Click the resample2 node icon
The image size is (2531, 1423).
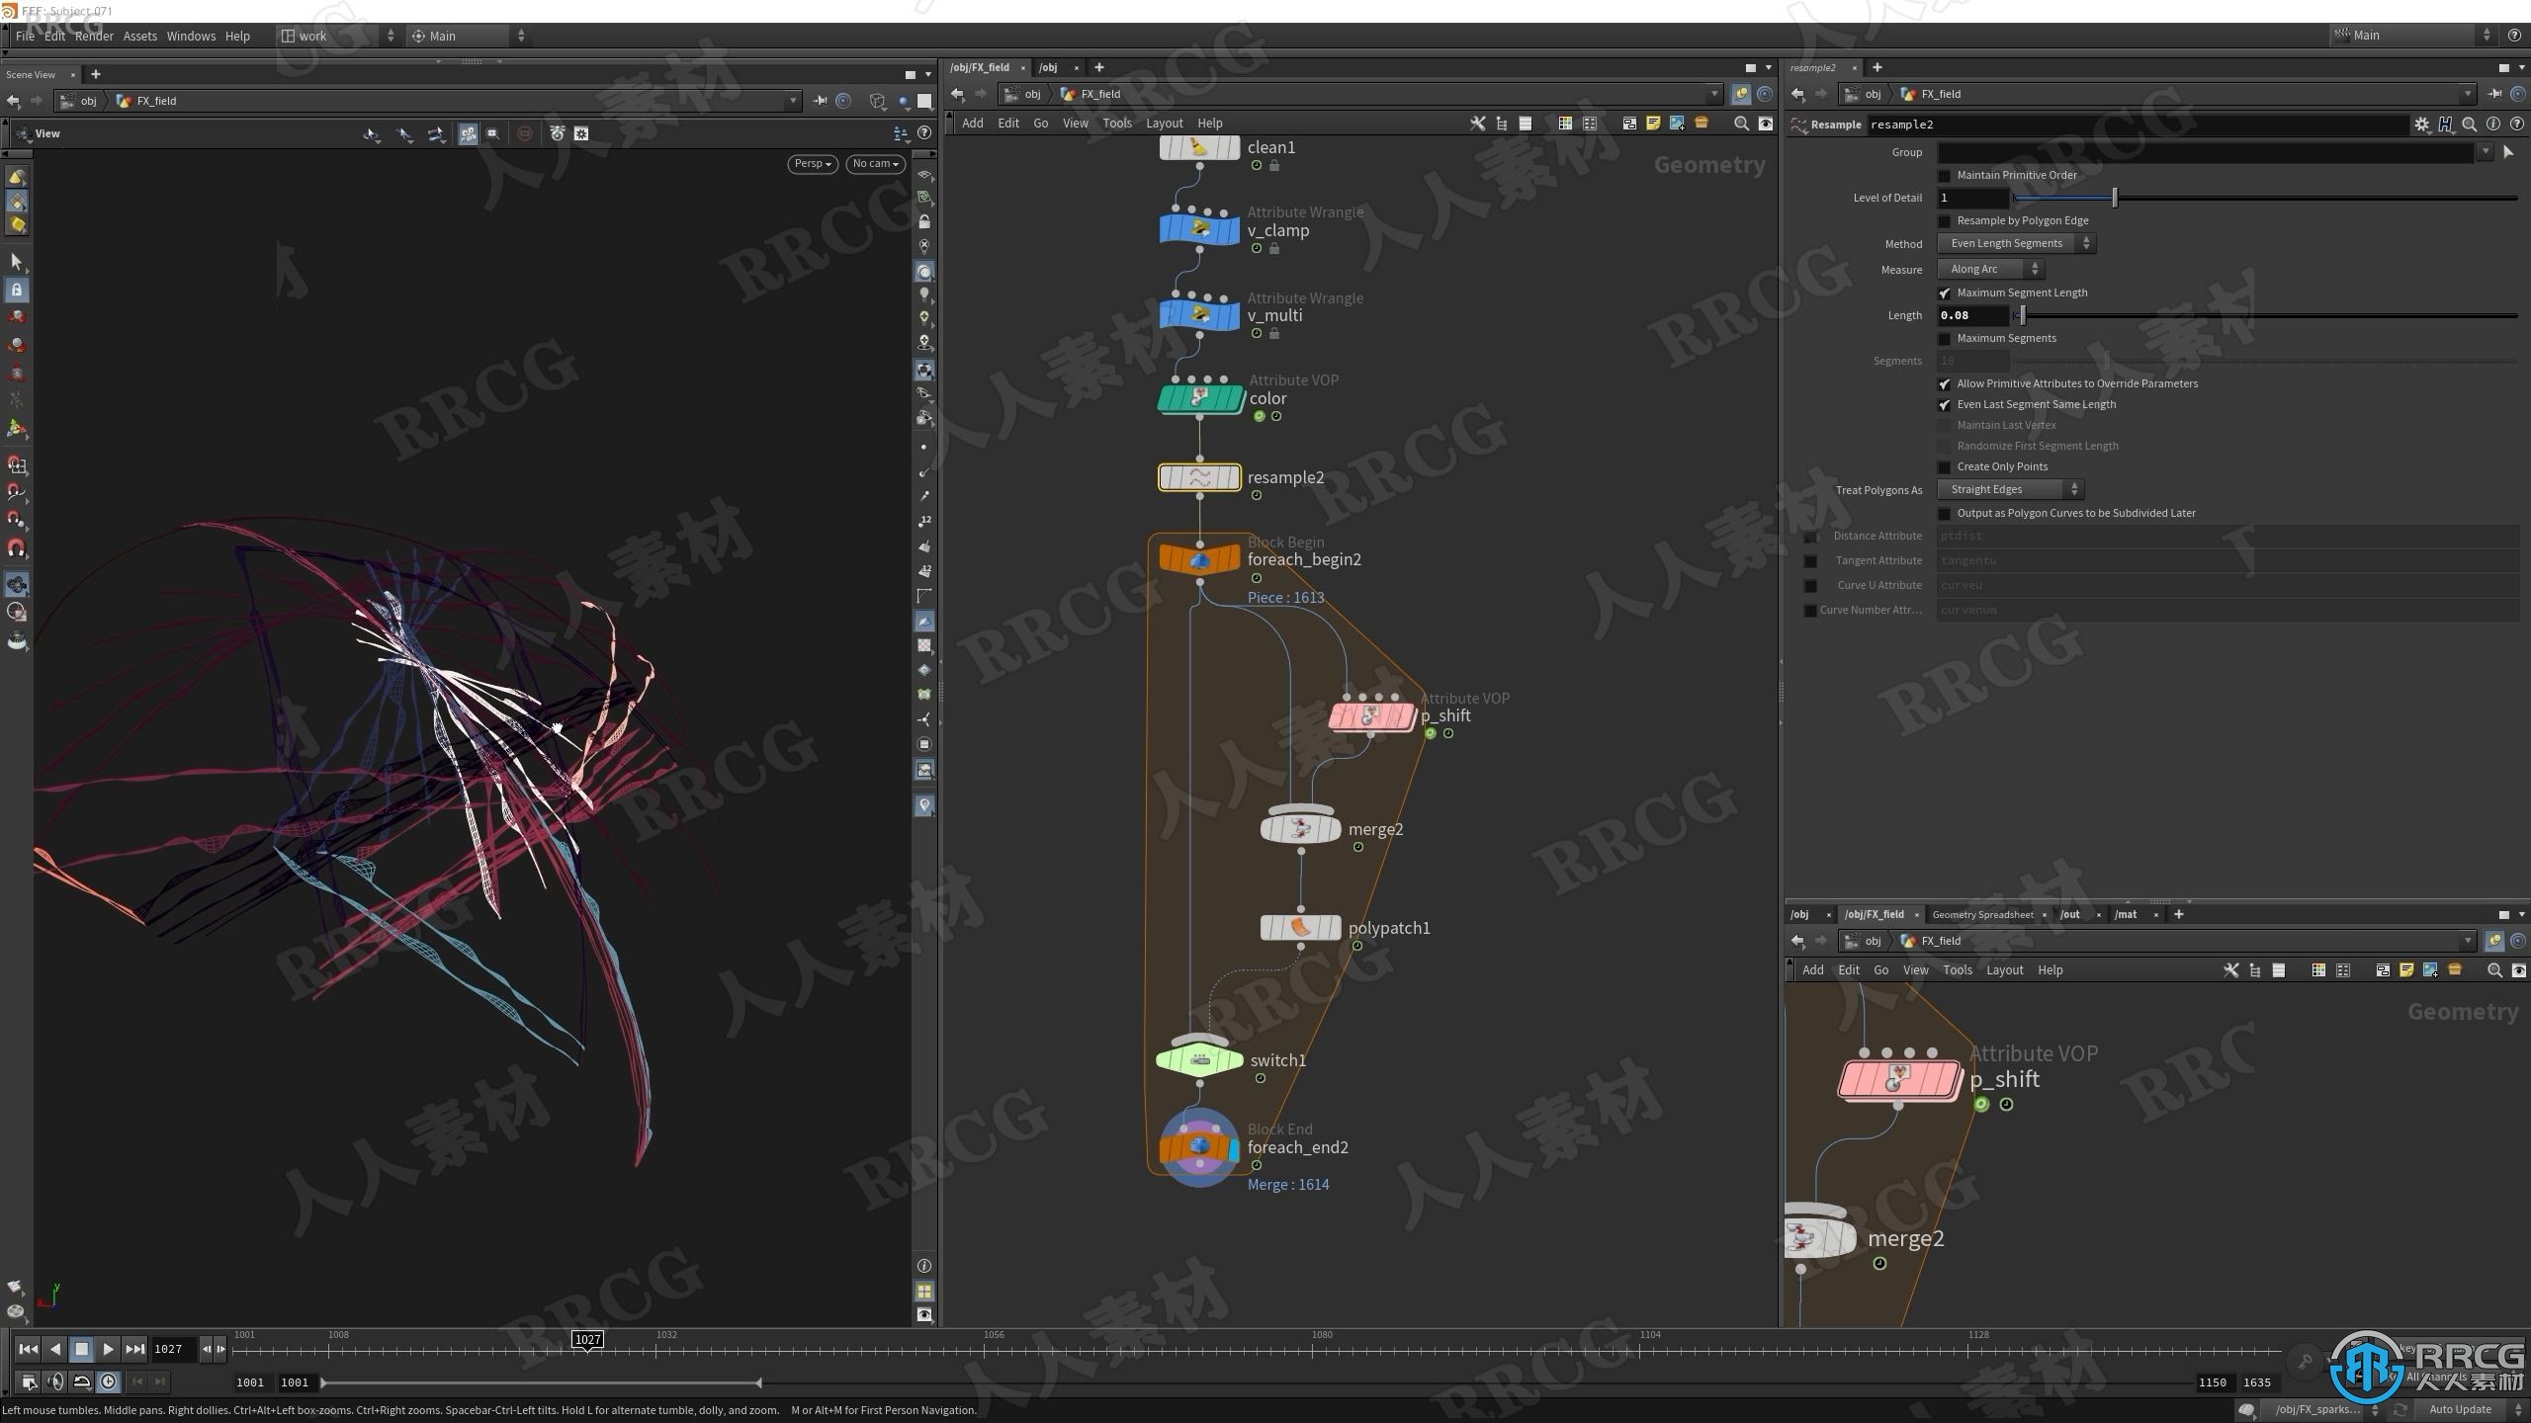1197,476
